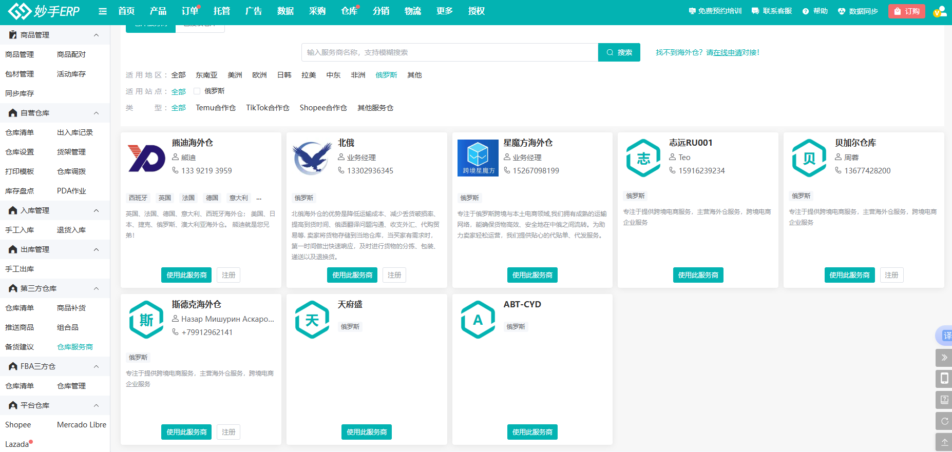Image resolution: width=952 pixels, height=452 pixels.
Task: Click 熊迪海外仓 provider logo
Action: (x=146, y=158)
